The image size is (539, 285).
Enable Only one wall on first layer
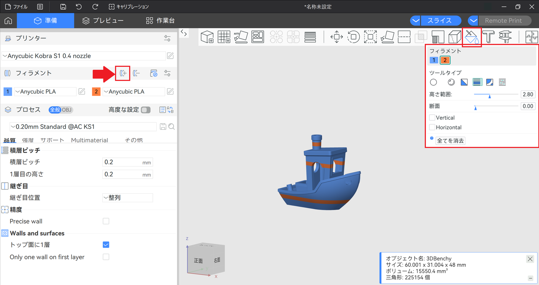[106, 257]
